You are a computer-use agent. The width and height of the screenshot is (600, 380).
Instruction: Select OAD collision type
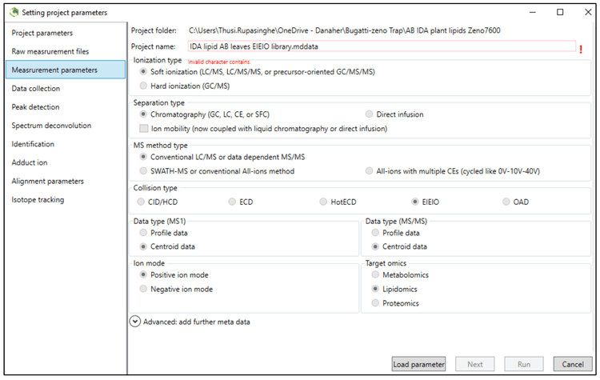point(506,202)
